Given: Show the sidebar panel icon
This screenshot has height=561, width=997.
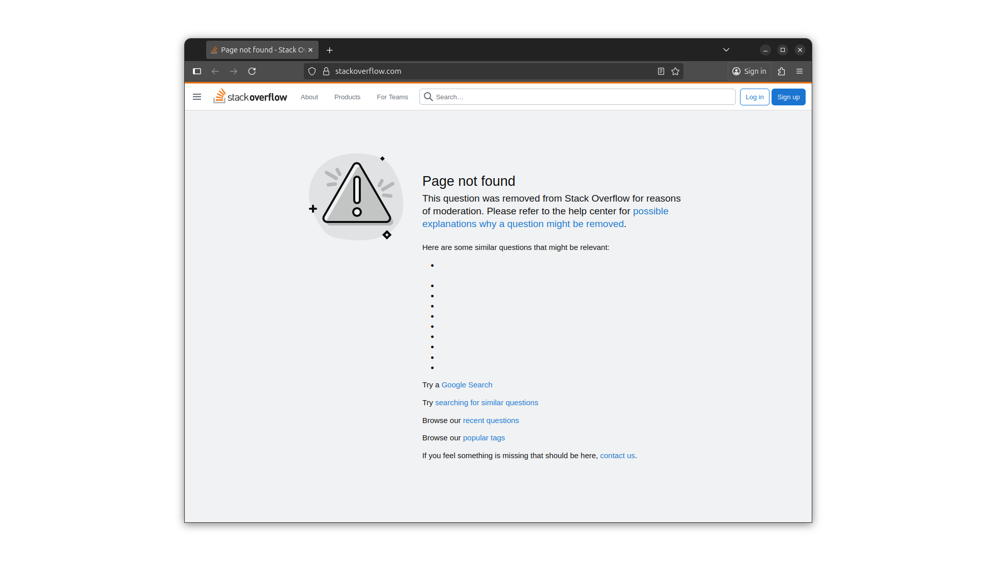Looking at the screenshot, I should click(197, 71).
